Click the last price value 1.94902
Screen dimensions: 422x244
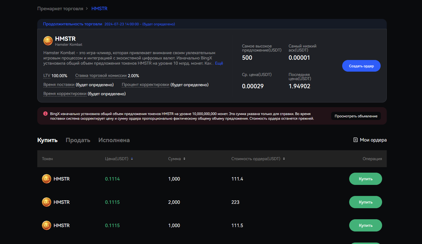[x=299, y=86]
